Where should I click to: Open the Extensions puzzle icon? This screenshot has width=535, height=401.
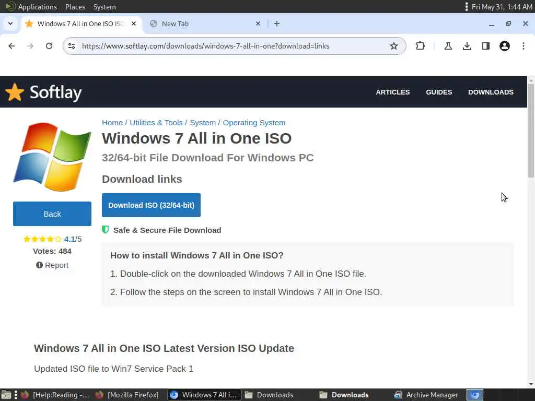[x=421, y=46]
